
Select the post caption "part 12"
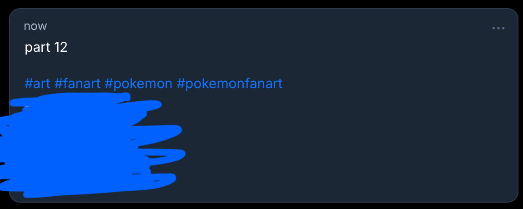(46, 47)
